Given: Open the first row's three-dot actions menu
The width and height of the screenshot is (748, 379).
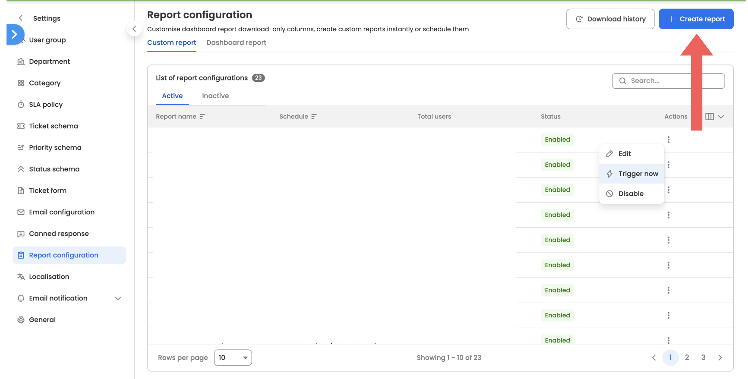Looking at the screenshot, I should [x=668, y=140].
